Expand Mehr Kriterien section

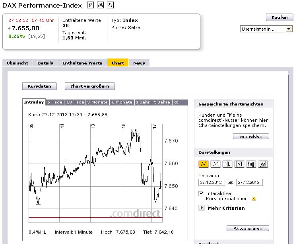coord(202,208)
